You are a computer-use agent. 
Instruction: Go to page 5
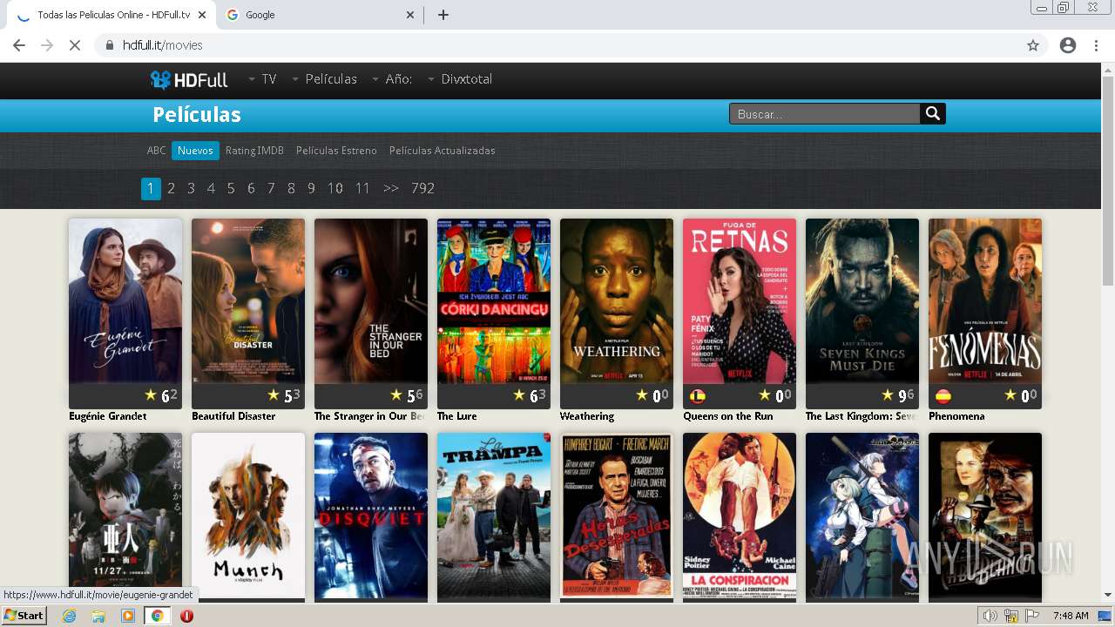pyautogui.click(x=231, y=188)
